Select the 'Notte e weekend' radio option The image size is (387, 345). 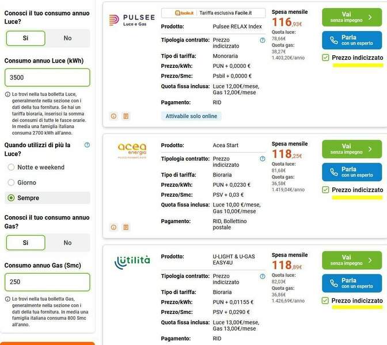[11, 167]
